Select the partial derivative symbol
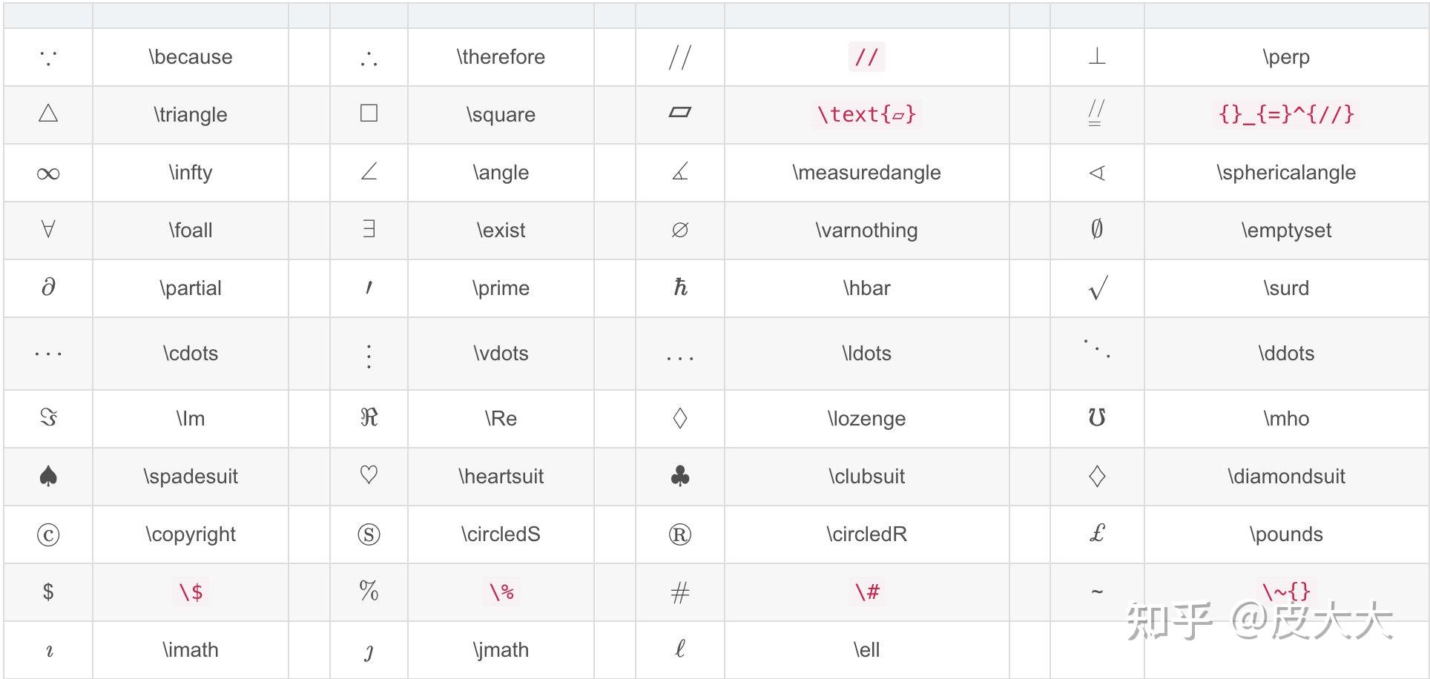Image resolution: width=1430 pixels, height=679 pixels. [x=48, y=287]
